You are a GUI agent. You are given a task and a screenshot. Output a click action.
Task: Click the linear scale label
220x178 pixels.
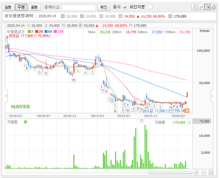(x=205, y=31)
